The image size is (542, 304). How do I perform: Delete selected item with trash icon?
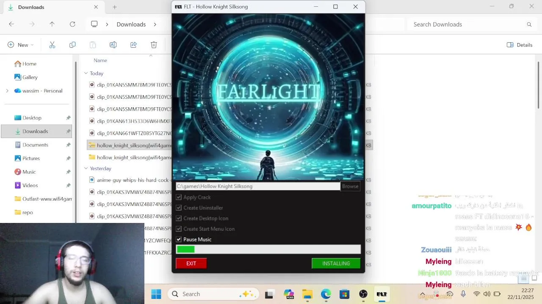point(154,45)
